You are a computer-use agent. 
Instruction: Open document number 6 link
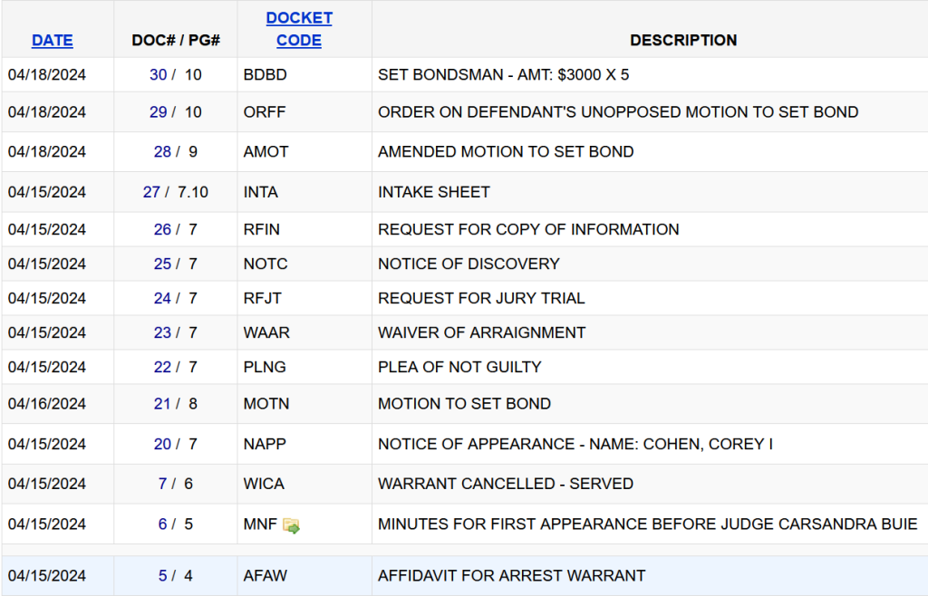[x=162, y=524]
